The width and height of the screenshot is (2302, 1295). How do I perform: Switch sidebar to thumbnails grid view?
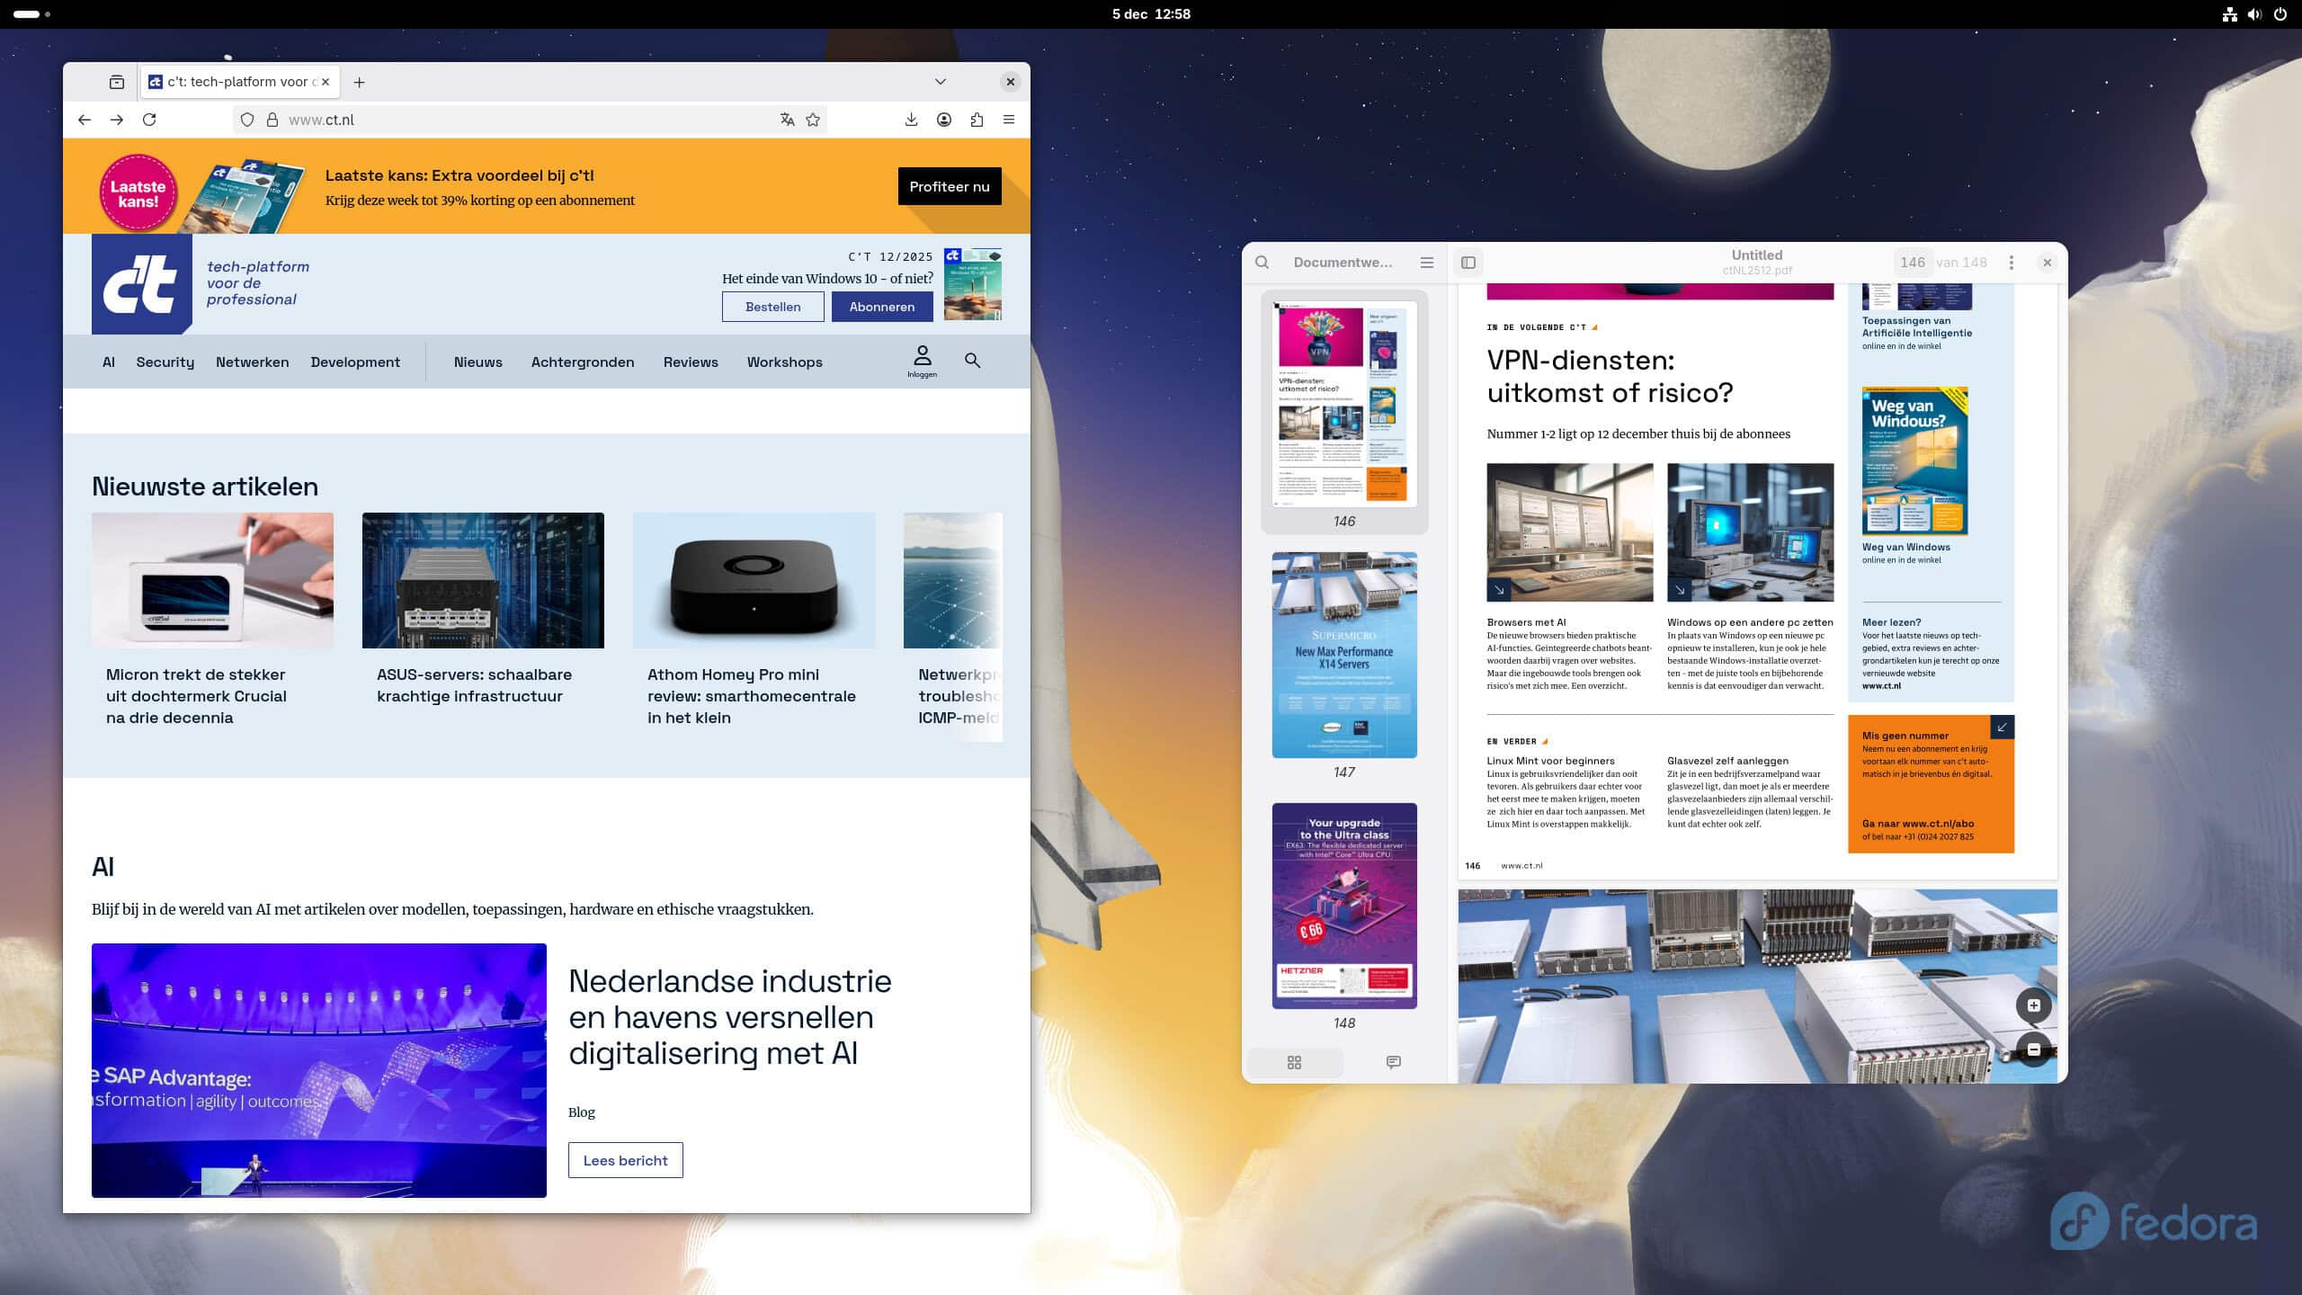coord(1295,1062)
